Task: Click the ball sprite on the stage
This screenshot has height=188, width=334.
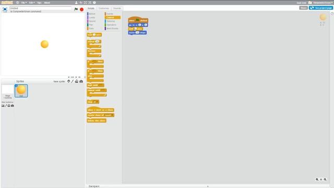Action: click(44, 44)
